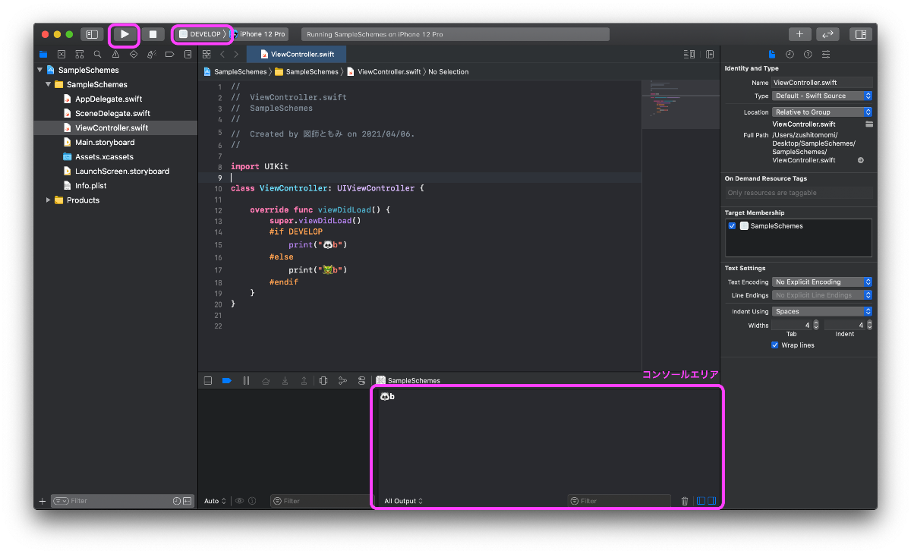The height and width of the screenshot is (554, 911).
Task: Show the Symbol navigator
Action: pos(79,55)
